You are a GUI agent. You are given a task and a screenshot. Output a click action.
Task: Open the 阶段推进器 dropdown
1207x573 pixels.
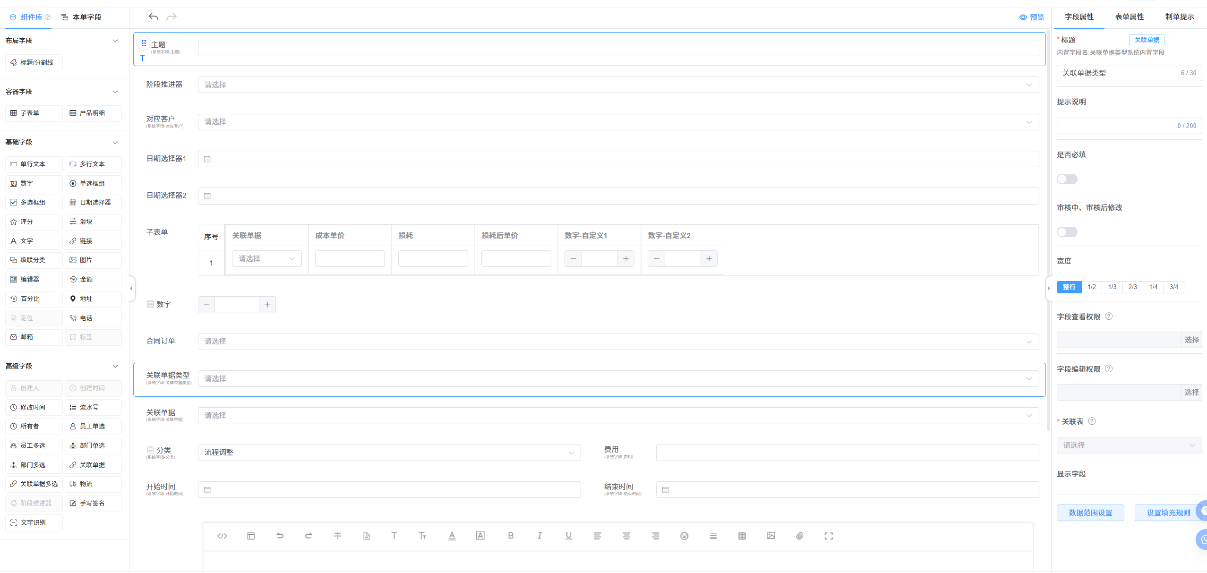click(x=618, y=85)
